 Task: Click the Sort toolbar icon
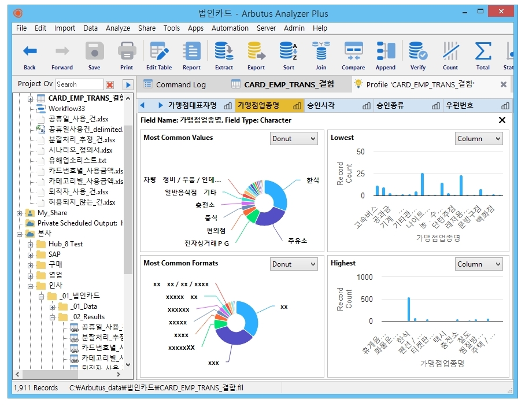(289, 51)
